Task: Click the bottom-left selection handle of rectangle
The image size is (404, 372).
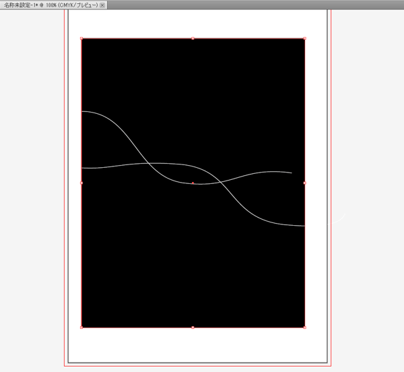Action: pyautogui.click(x=81, y=328)
